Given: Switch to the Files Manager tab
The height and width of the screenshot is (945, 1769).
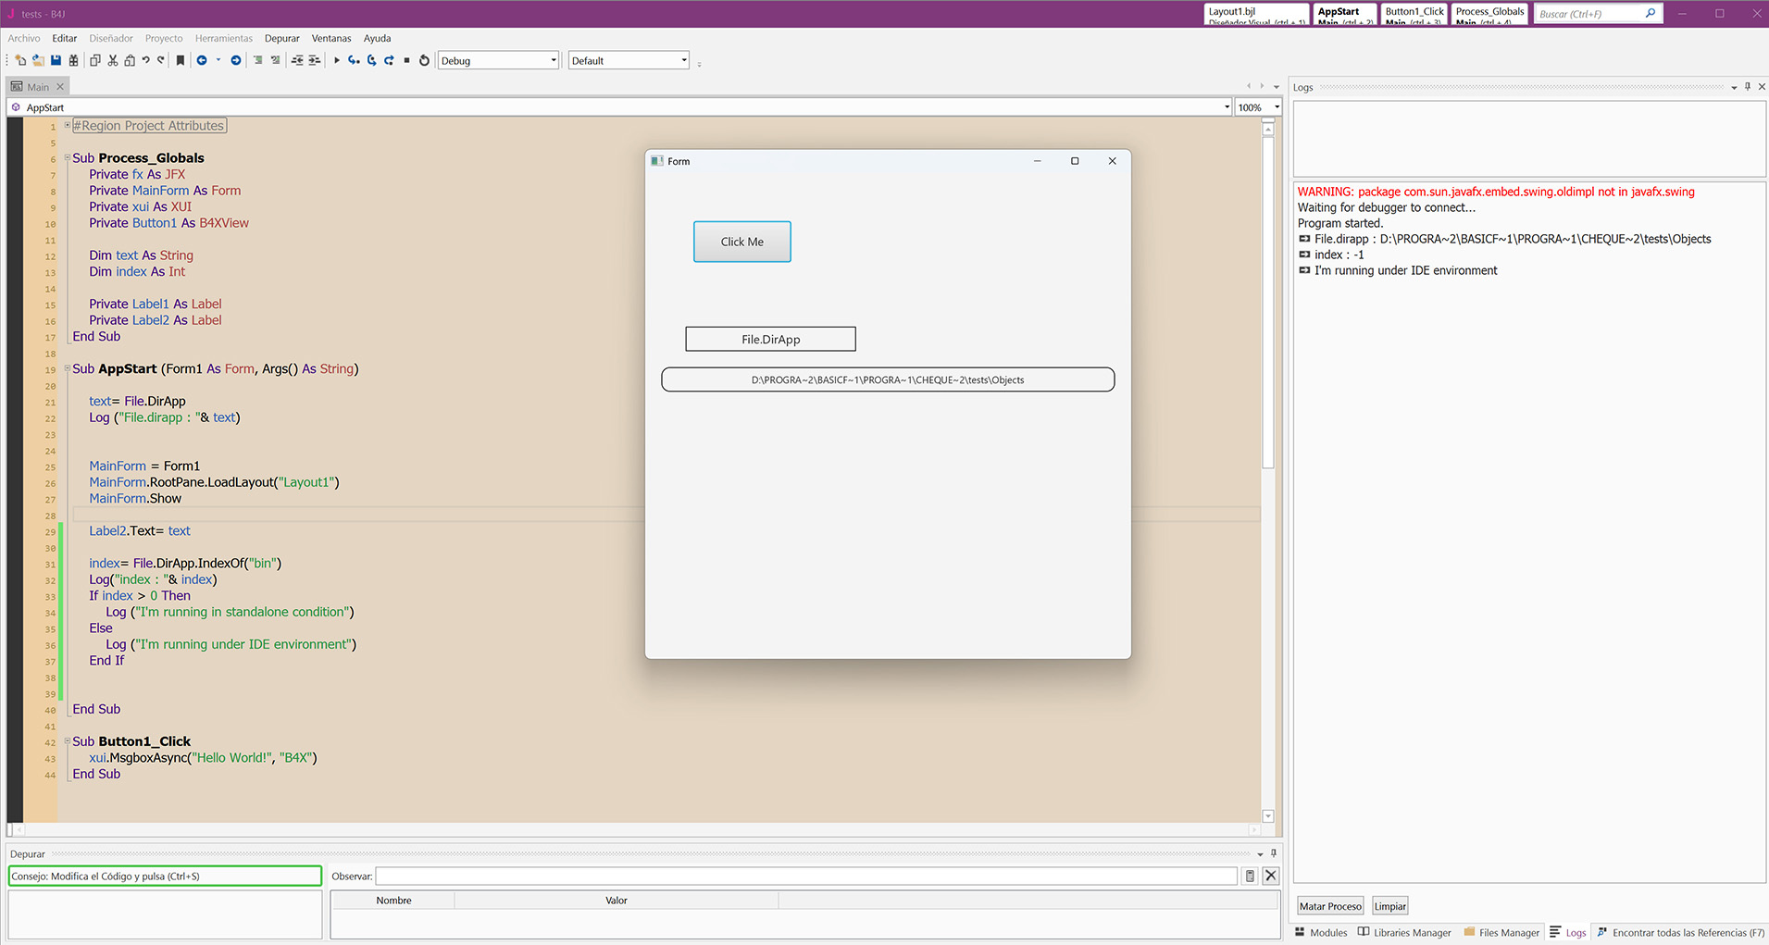Looking at the screenshot, I should pos(1501,932).
